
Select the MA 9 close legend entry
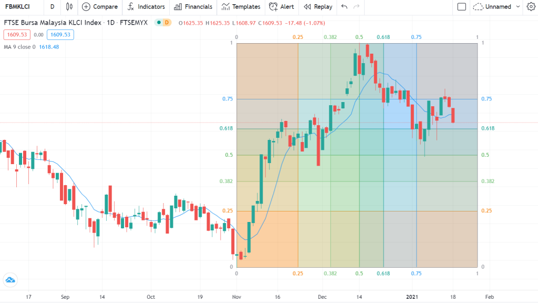[21, 46]
